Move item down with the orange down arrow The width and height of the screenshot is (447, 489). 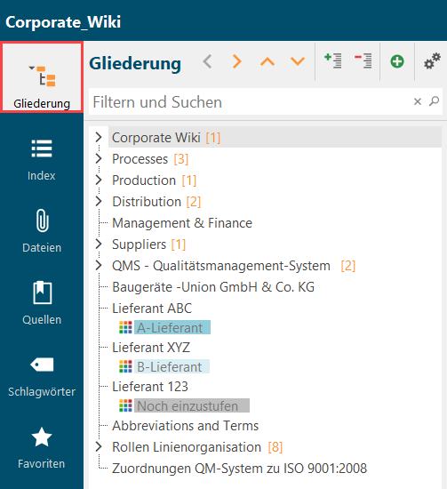pyautogui.click(x=298, y=61)
